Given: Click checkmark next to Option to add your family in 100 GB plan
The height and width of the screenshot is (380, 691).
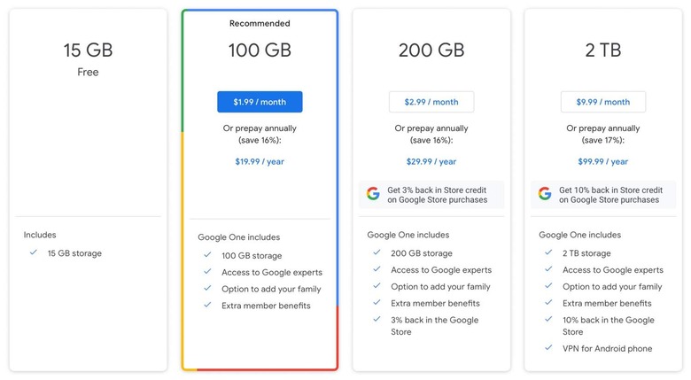Looking at the screenshot, I should (207, 289).
